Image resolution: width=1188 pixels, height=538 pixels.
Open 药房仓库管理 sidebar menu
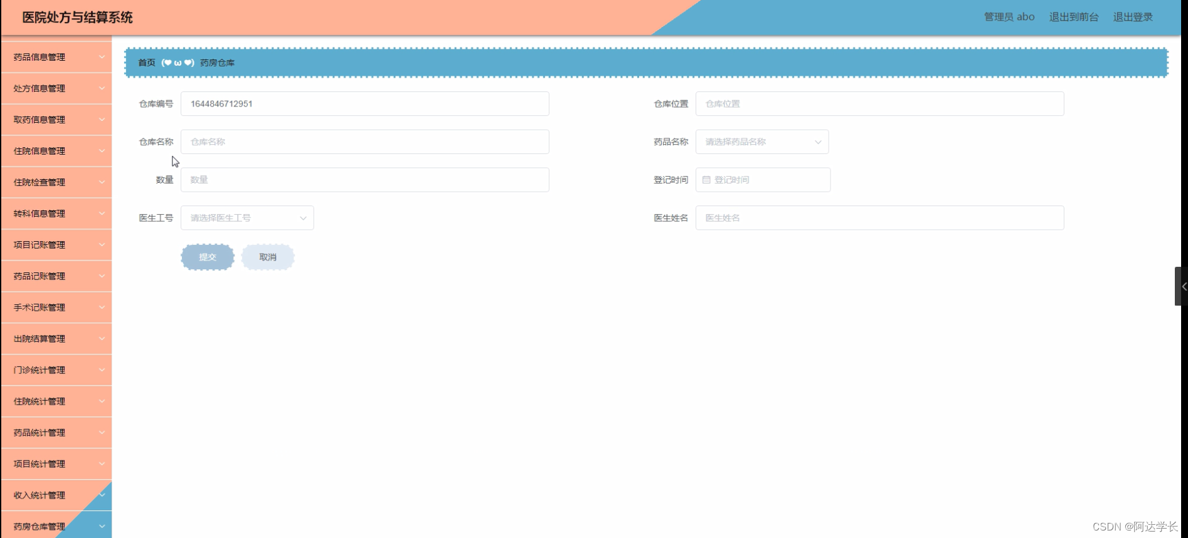coord(56,525)
